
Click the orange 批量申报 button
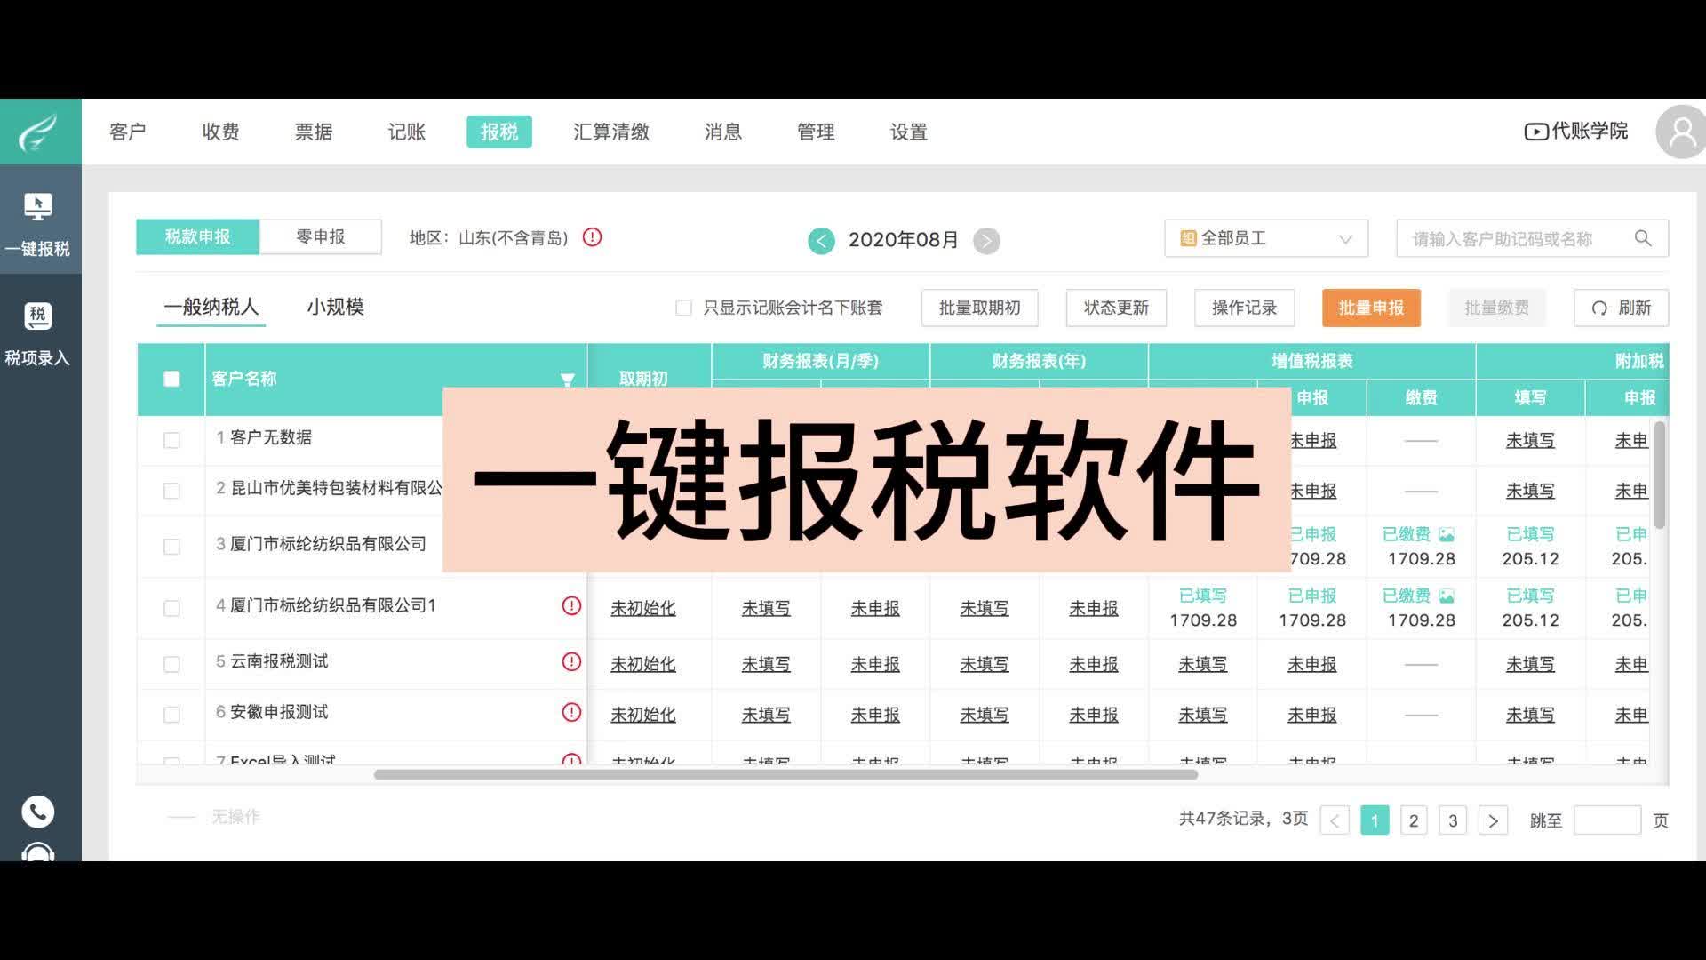1371,308
